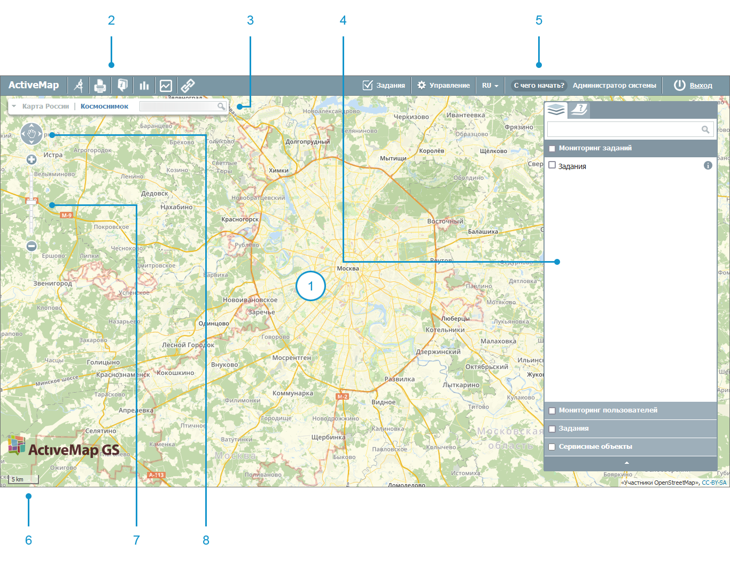This screenshot has width=730, height=566.
Task: Click the print map icon
Action: (x=100, y=86)
